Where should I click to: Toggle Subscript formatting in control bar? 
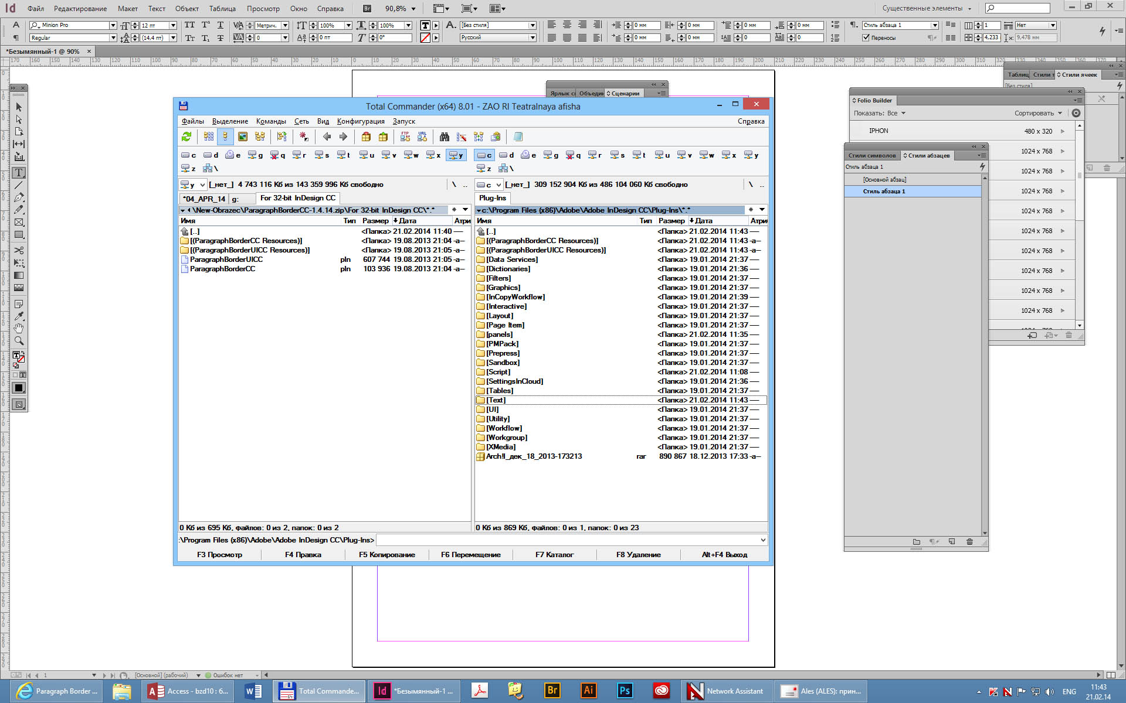[x=205, y=37]
